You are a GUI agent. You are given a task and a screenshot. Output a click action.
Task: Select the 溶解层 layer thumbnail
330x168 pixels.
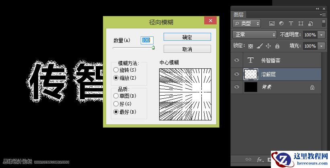pyautogui.click(x=251, y=74)
